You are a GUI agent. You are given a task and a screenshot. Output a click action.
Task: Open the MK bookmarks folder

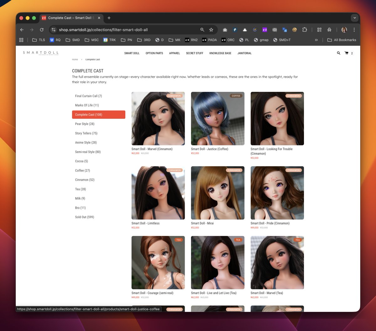175,40
